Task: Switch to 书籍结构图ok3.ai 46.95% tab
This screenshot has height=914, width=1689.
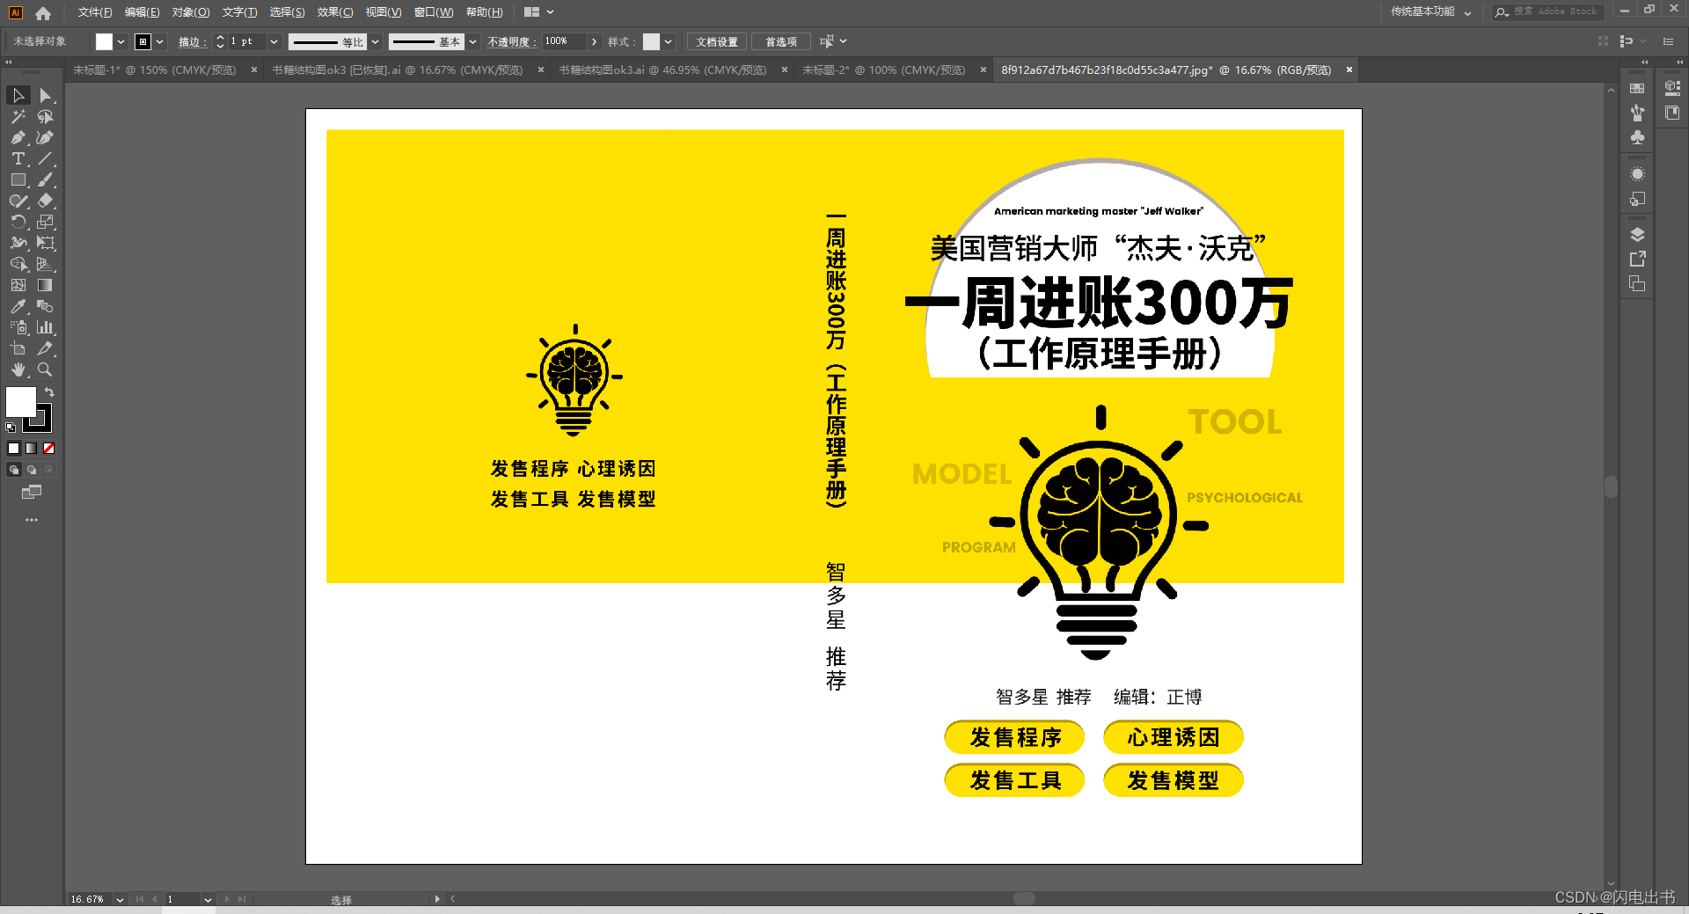Action: [662, 69]
